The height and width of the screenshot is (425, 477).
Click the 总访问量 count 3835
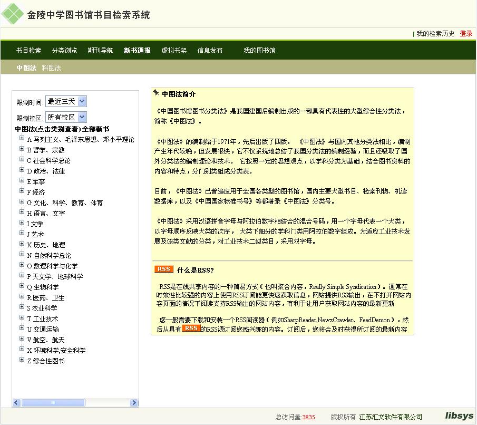pyautogui.click(x=308, y=417)
